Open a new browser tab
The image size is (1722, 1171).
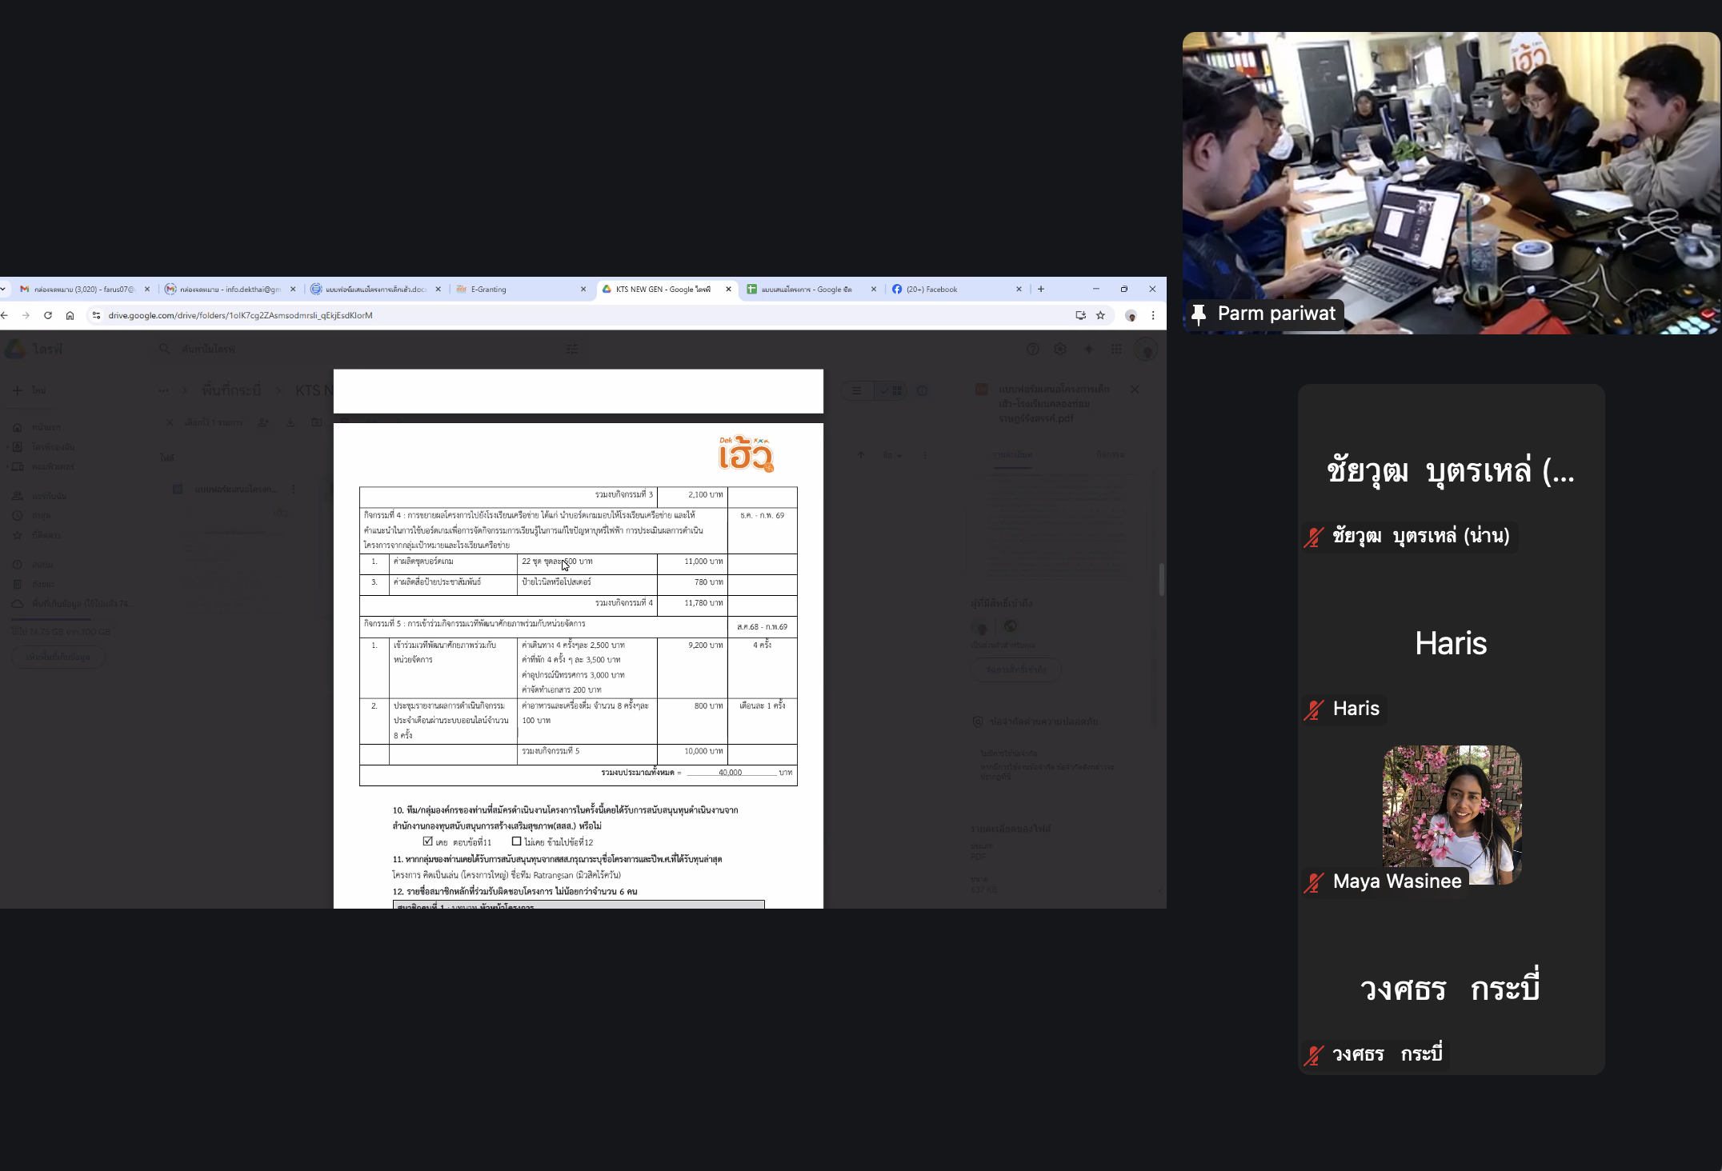(x=1041, y=290)
